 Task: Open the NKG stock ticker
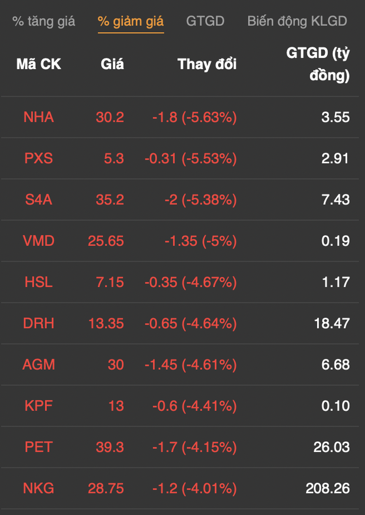click(39, 488)
